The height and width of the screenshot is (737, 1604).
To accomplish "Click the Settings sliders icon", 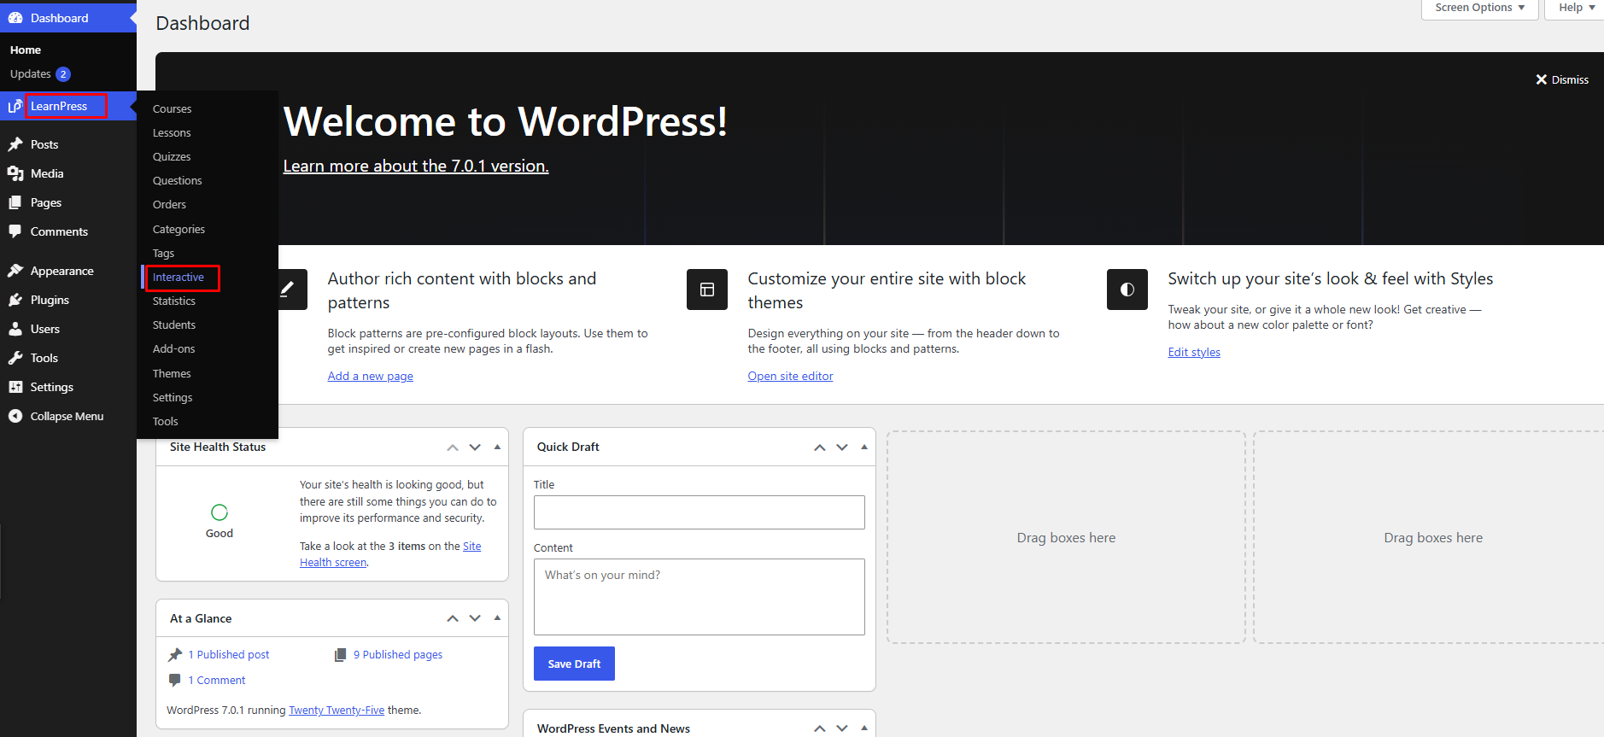I will click(x=15, y=387).
